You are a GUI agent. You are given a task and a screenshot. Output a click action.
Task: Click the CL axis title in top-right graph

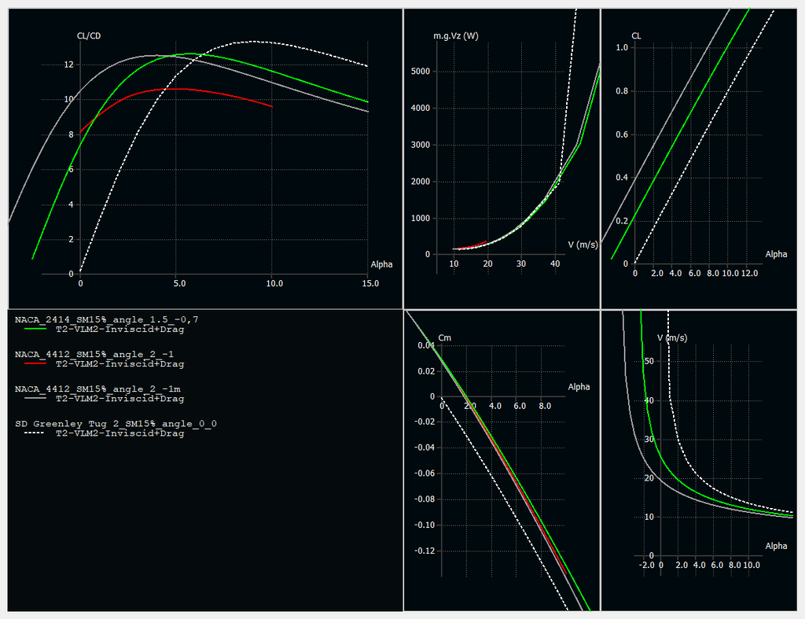coord(637,36)
